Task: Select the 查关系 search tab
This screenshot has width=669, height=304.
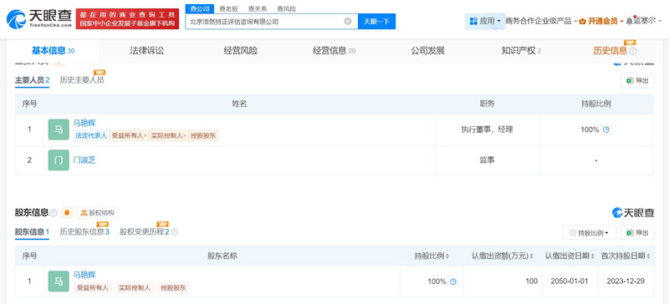Action: point(258,8)
